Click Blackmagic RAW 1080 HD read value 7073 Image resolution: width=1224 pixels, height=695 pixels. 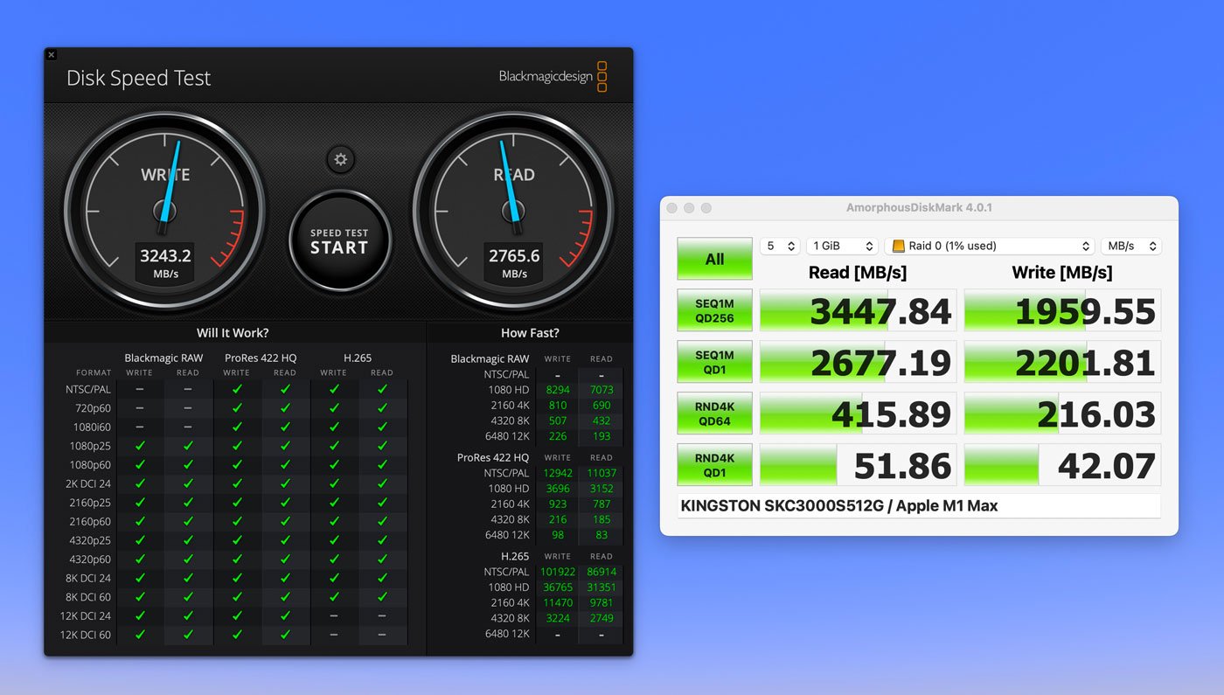coord(602,390)
